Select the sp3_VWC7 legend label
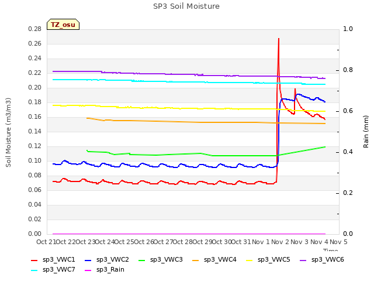This screenshot has height=281, width=374. click(58, 270)
